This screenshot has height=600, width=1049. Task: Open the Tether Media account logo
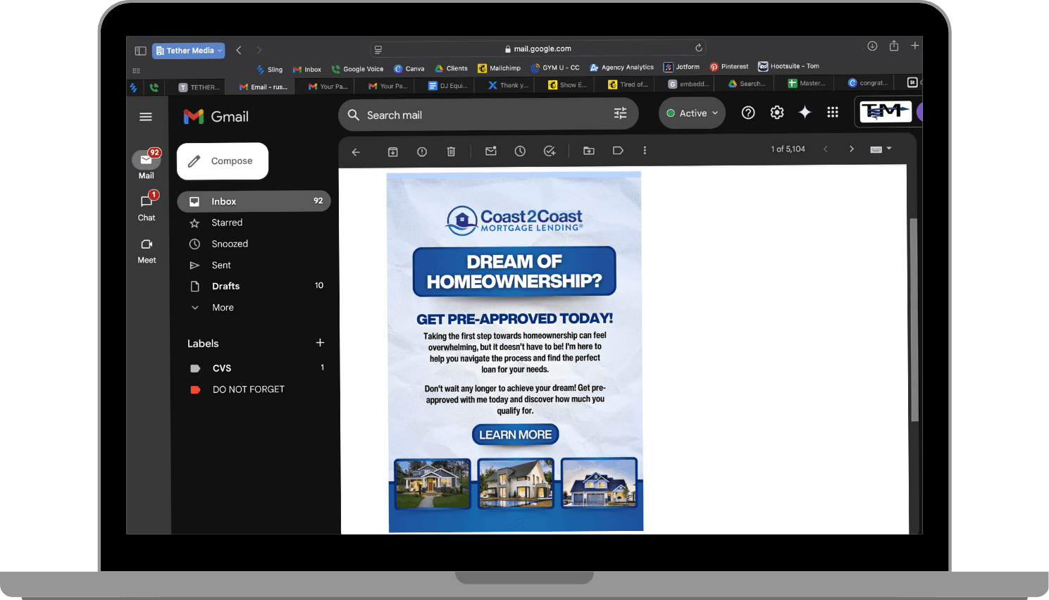(x=886, y=111)
